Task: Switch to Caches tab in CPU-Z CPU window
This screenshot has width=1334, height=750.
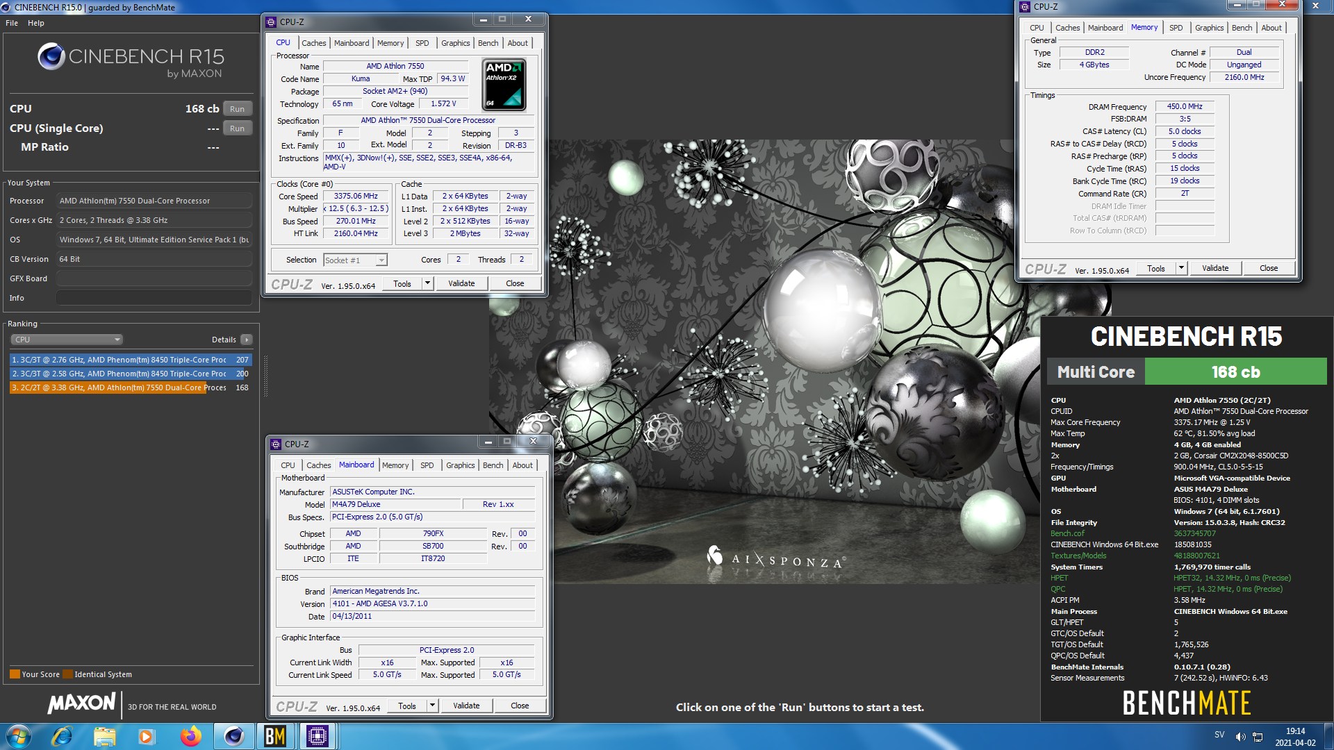Action: coord(313,43)
